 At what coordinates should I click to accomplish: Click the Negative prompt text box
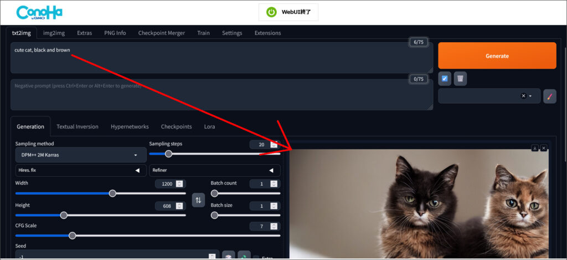[x=221, y=94]
